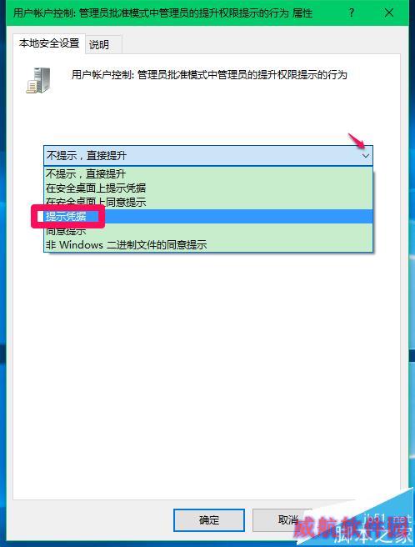Open the 说明 tab
The image size is (415, 547).
point(99,45)
